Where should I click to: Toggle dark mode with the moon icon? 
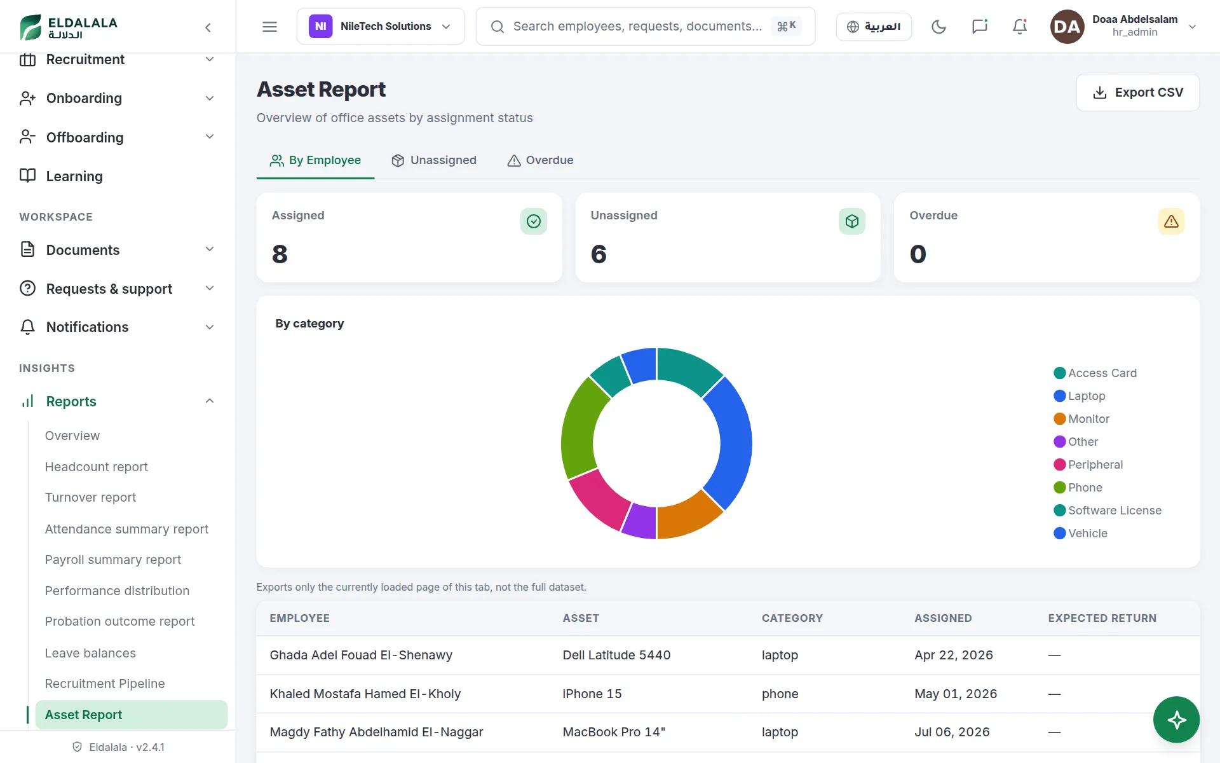coord(939,27)
